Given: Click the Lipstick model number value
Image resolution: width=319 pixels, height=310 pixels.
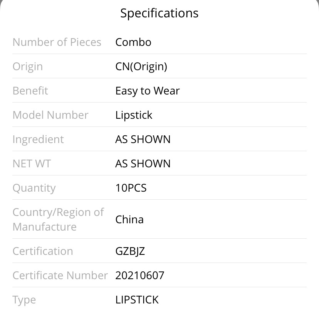Looking at the screenshot, I should 134,115.
